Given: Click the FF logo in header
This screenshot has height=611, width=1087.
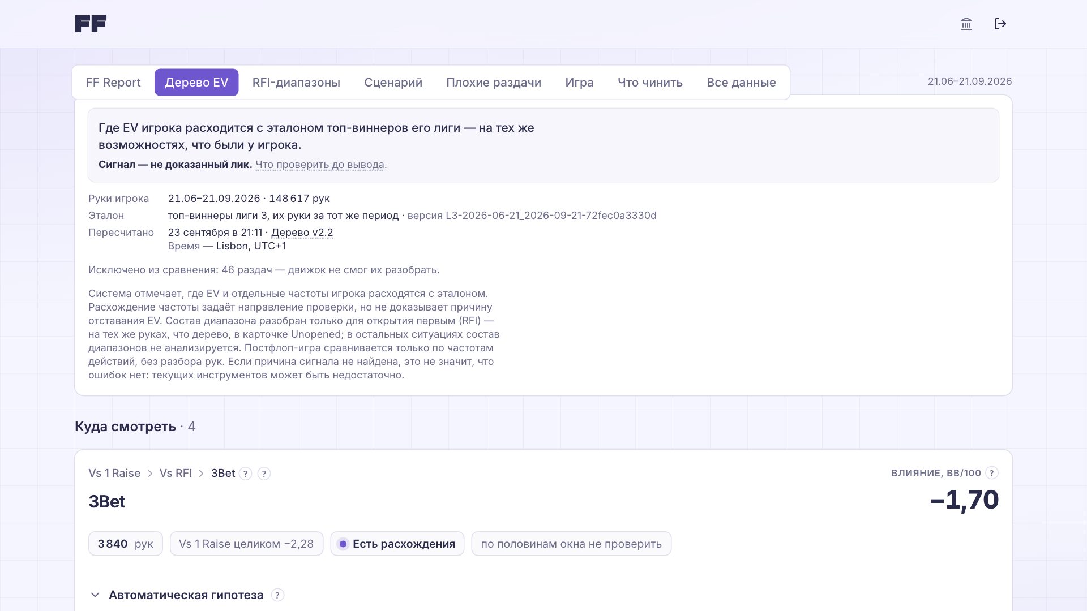Looking at the screenshot, I should pos(91,24).
